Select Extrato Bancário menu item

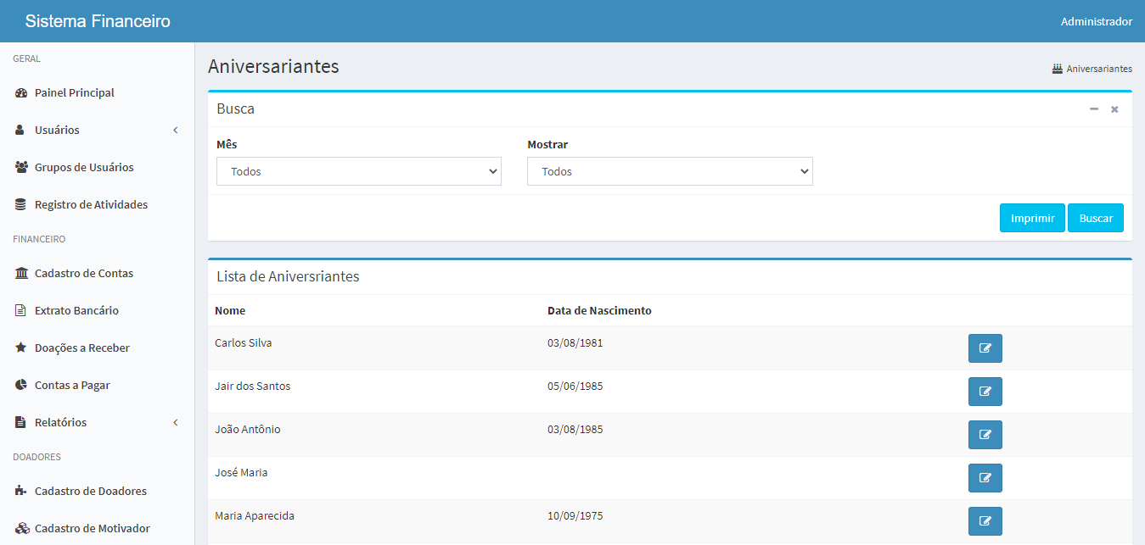(x=76, y=310)
